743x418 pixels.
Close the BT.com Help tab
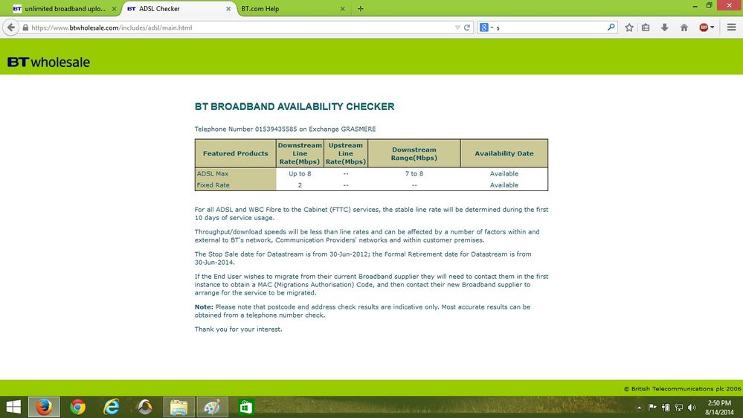pyautogui.click(x=343, y=8)
